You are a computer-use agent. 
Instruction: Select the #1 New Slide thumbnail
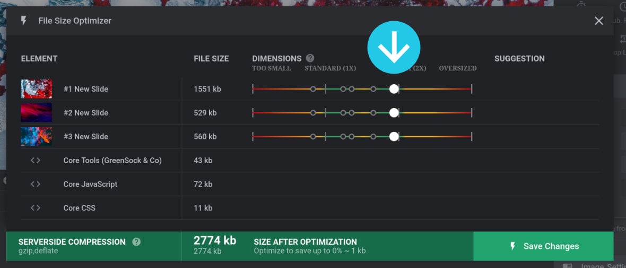point(37,89)
